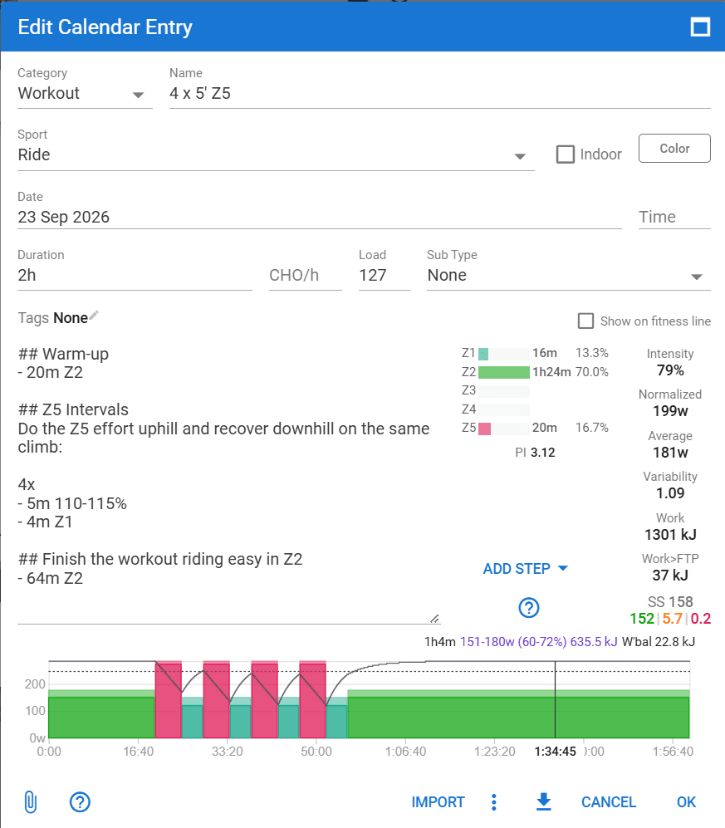Viewport: 725px width, 828px height.
Task: Click the first pink Z5 interval bar
Action: (x=169, y=699)
